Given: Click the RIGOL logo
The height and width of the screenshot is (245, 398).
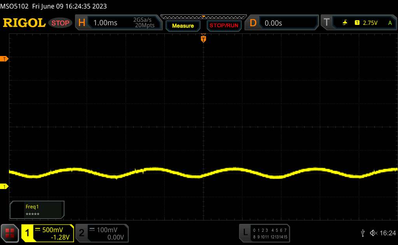Looking at the screenshot, I should point(24,23).
